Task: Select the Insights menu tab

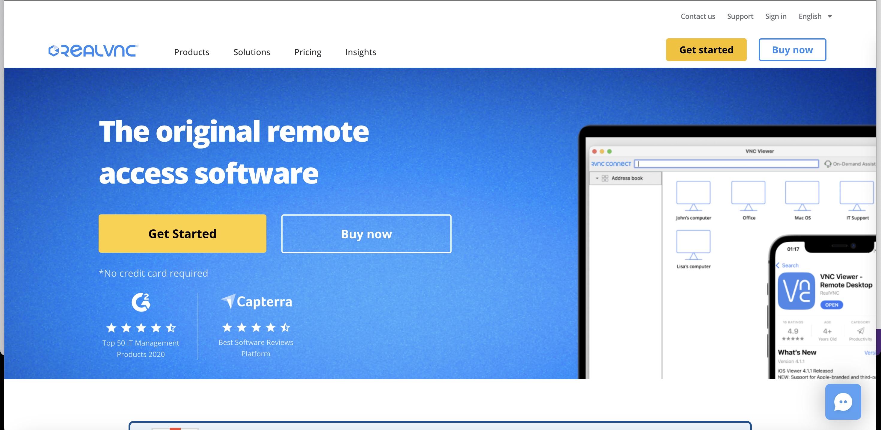Action: coord(361,52)
